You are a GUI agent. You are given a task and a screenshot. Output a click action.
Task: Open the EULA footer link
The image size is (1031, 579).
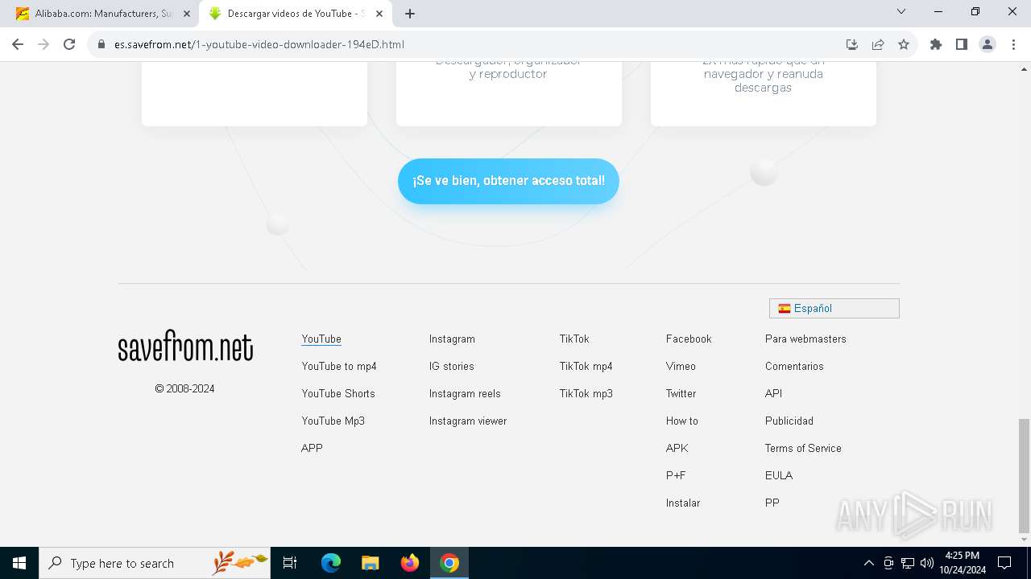click(x=779, y=476)
